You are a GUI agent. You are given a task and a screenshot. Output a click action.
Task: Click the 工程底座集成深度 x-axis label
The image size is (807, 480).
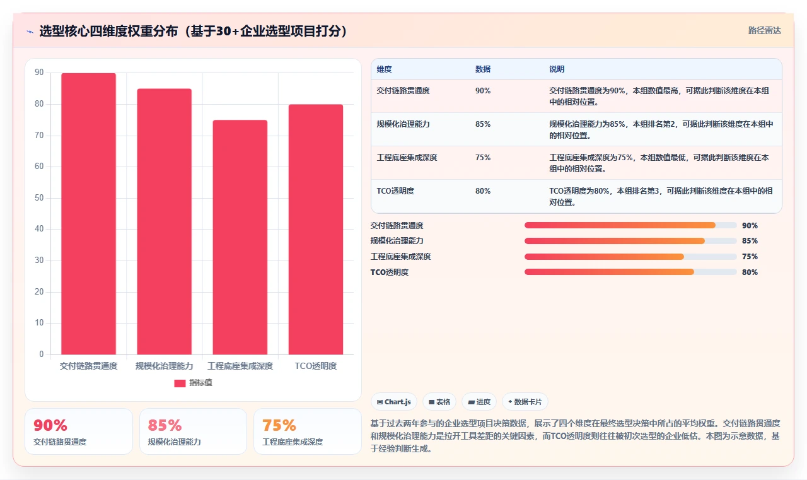(x=240, y=366)
